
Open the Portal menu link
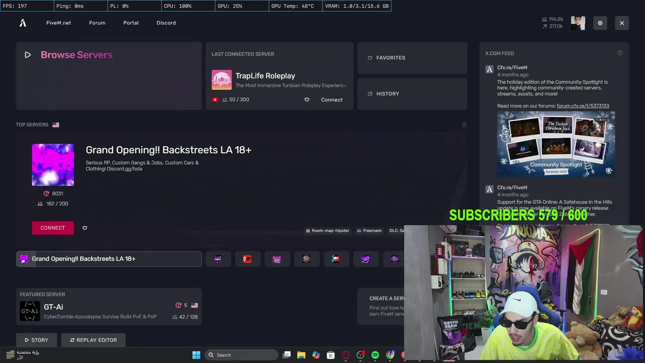[x=131, y=23]
